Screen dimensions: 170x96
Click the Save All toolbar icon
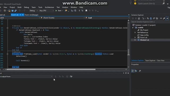15,11
